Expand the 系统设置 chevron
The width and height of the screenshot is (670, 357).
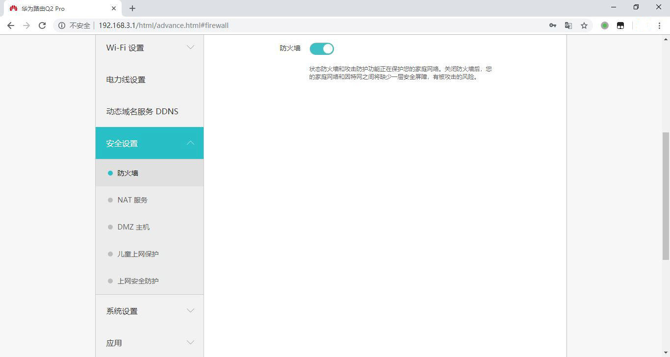[190, 311]
